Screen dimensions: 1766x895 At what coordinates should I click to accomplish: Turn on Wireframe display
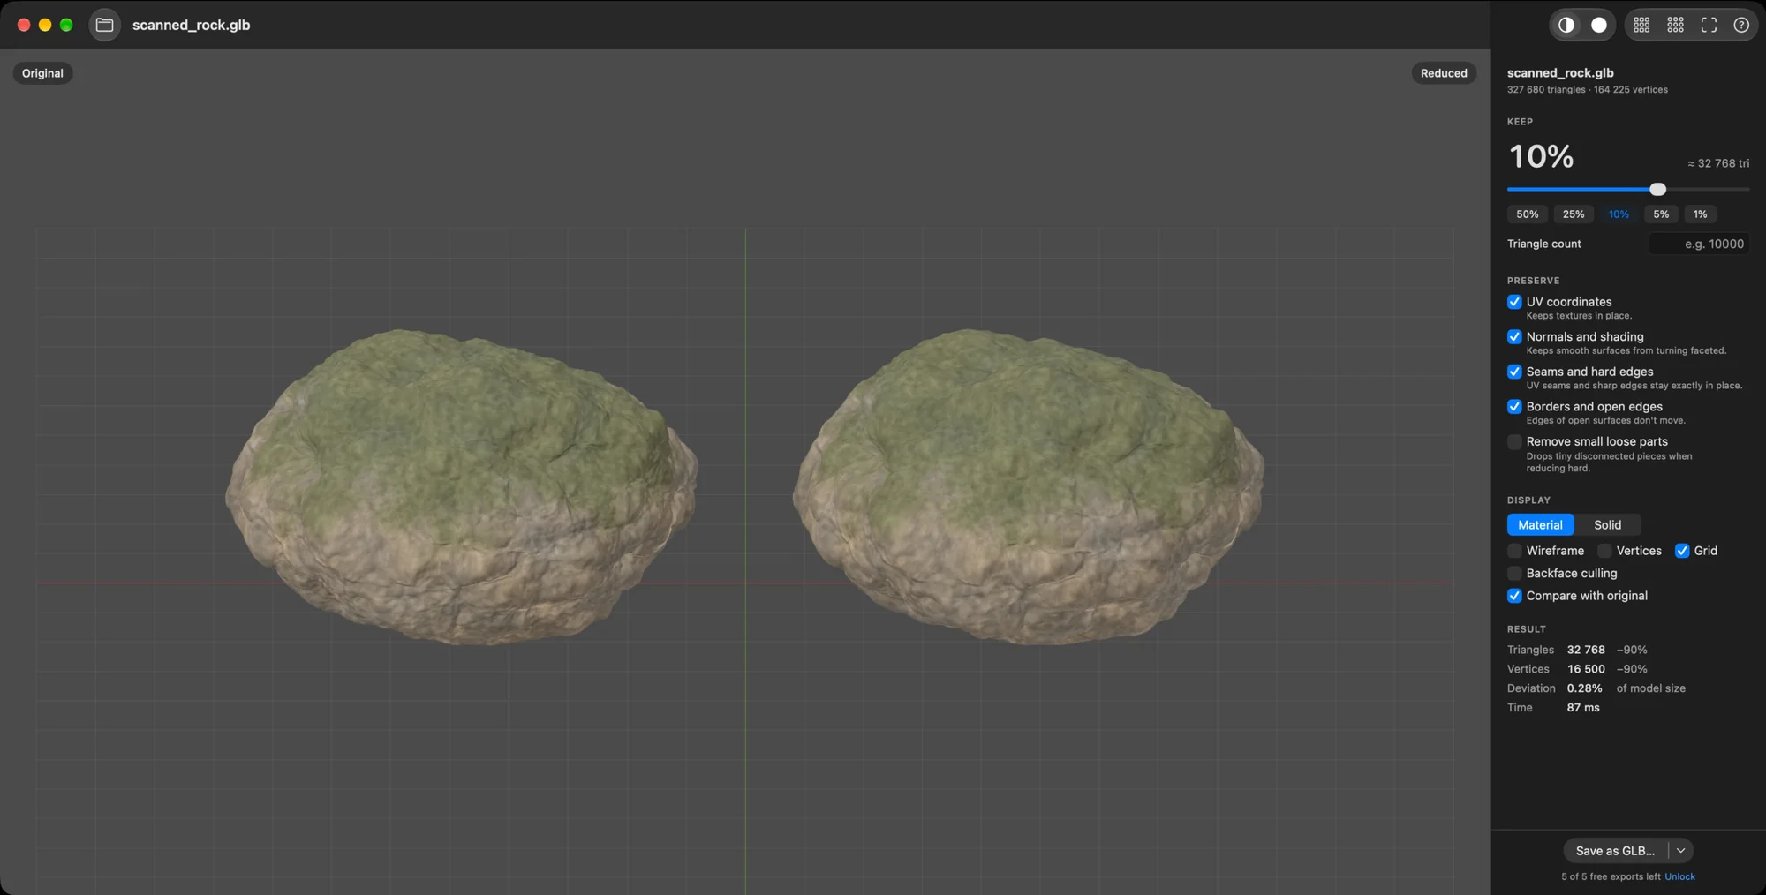click(1514, 551)
